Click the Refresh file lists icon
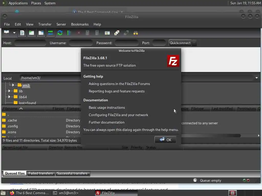262x196 pixels. point(60,33)
